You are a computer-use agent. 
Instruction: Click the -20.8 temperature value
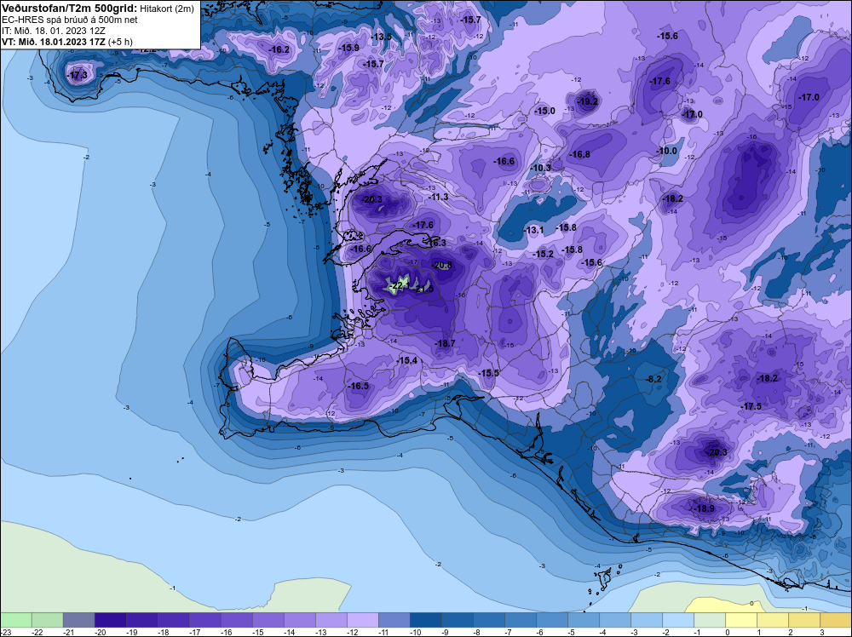pyautogui.click(x=441, y=265)
